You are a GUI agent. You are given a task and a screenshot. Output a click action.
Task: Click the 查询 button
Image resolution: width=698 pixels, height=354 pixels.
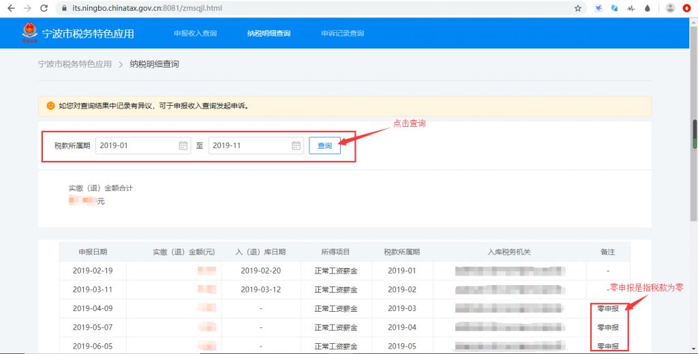325,145
